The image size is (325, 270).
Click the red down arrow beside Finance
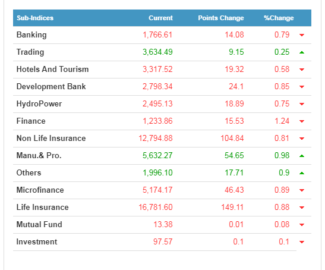(x=302, y=121)
